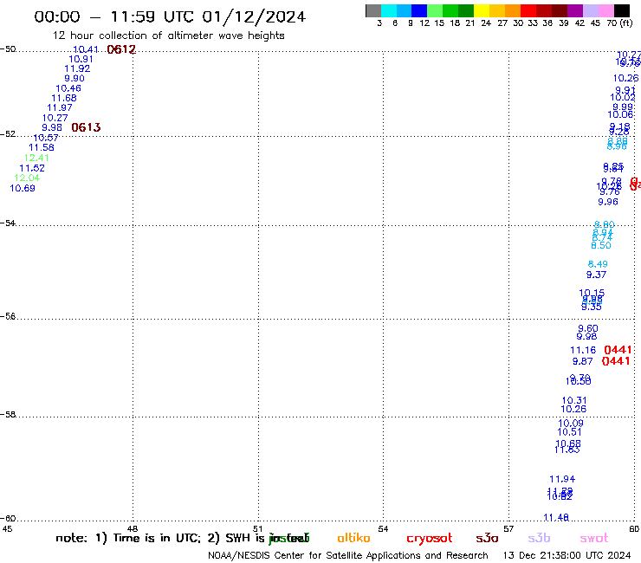Click the 48 longitude axis label
The width and height of the screenshot is (641, 563).
click(133, 529)
